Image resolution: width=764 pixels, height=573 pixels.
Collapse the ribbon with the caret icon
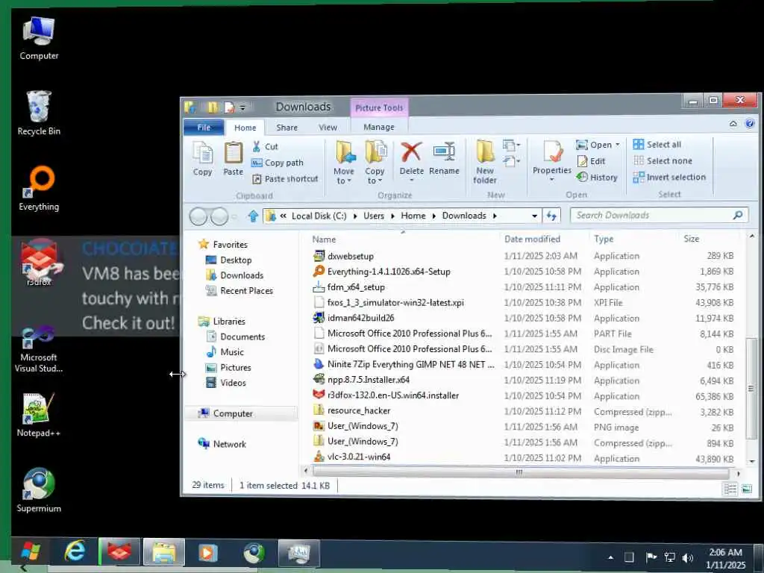pyautogui.click(x=733, y=124)
